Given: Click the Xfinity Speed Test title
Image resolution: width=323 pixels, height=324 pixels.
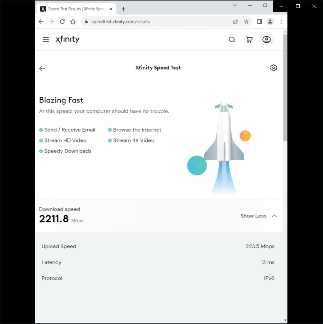Looking at the screenshot, I should coord(158,68).
